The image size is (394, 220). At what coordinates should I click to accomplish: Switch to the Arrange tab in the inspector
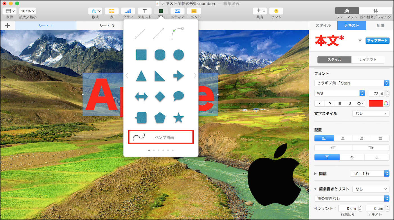pos(380,25)
